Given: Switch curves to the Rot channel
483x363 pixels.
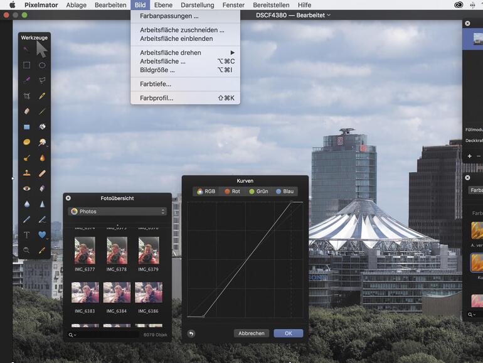Looking at the screenshot, I should (x=232, y=191).
